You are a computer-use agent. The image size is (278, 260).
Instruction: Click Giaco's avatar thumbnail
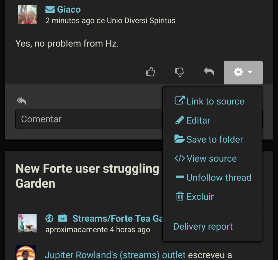point(27,14)
